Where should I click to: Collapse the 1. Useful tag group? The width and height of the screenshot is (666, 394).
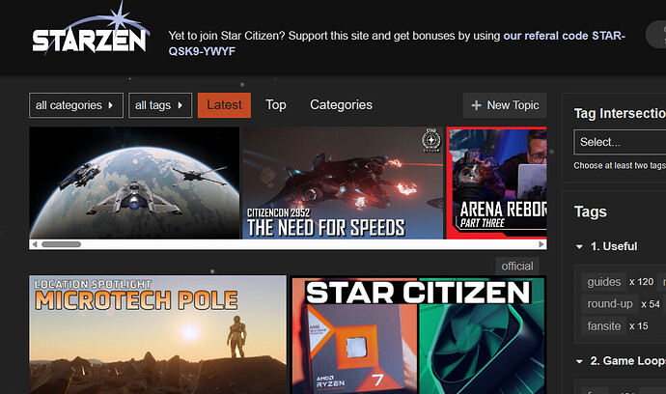point(579,246)
